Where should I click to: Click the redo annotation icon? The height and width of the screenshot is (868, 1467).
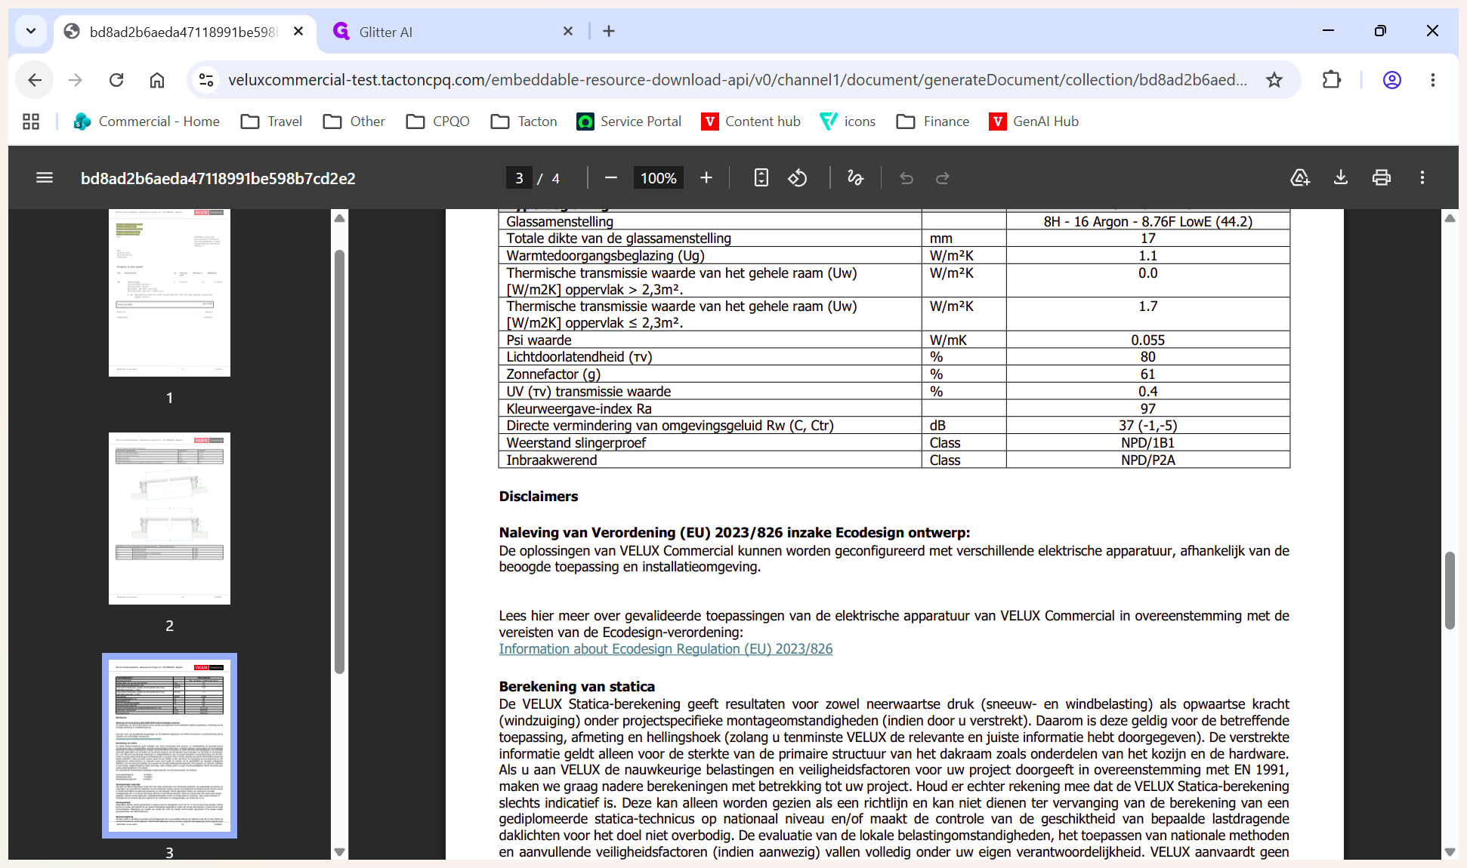click(942, 178)
